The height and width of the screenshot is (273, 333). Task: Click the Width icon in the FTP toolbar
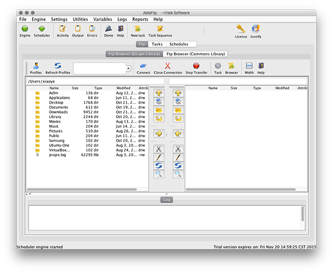[x=249, y=66]
